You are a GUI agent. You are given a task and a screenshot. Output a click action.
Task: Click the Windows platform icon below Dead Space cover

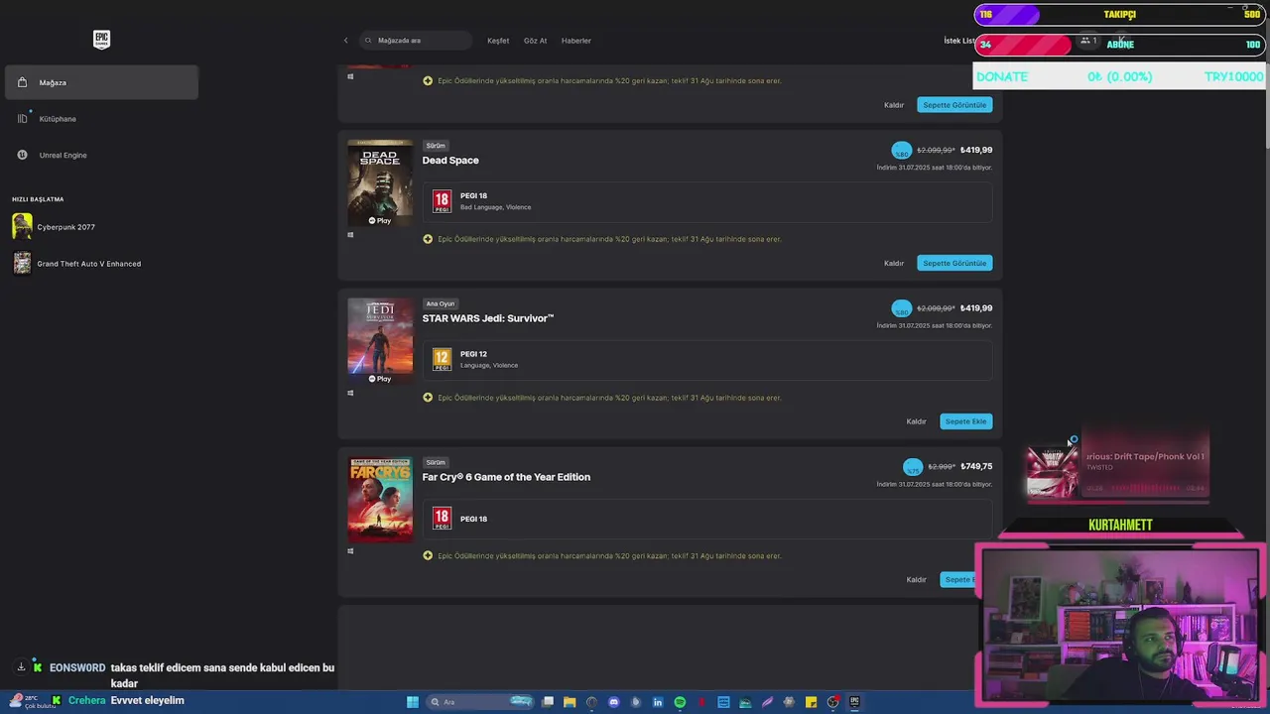coord(350,235)
